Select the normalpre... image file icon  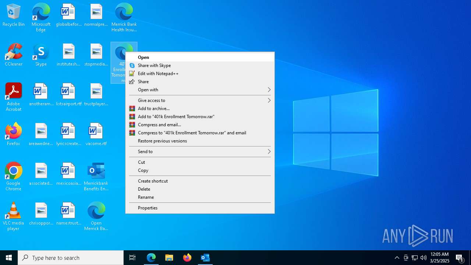tap(96, 15)
